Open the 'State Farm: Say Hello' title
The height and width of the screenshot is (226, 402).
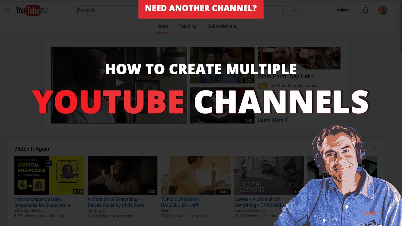coord(286,76)
